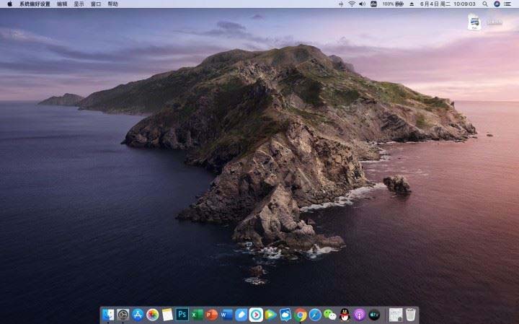Open the Photos app in the Dock
The image size is (519, 324).
coord(153,315)
